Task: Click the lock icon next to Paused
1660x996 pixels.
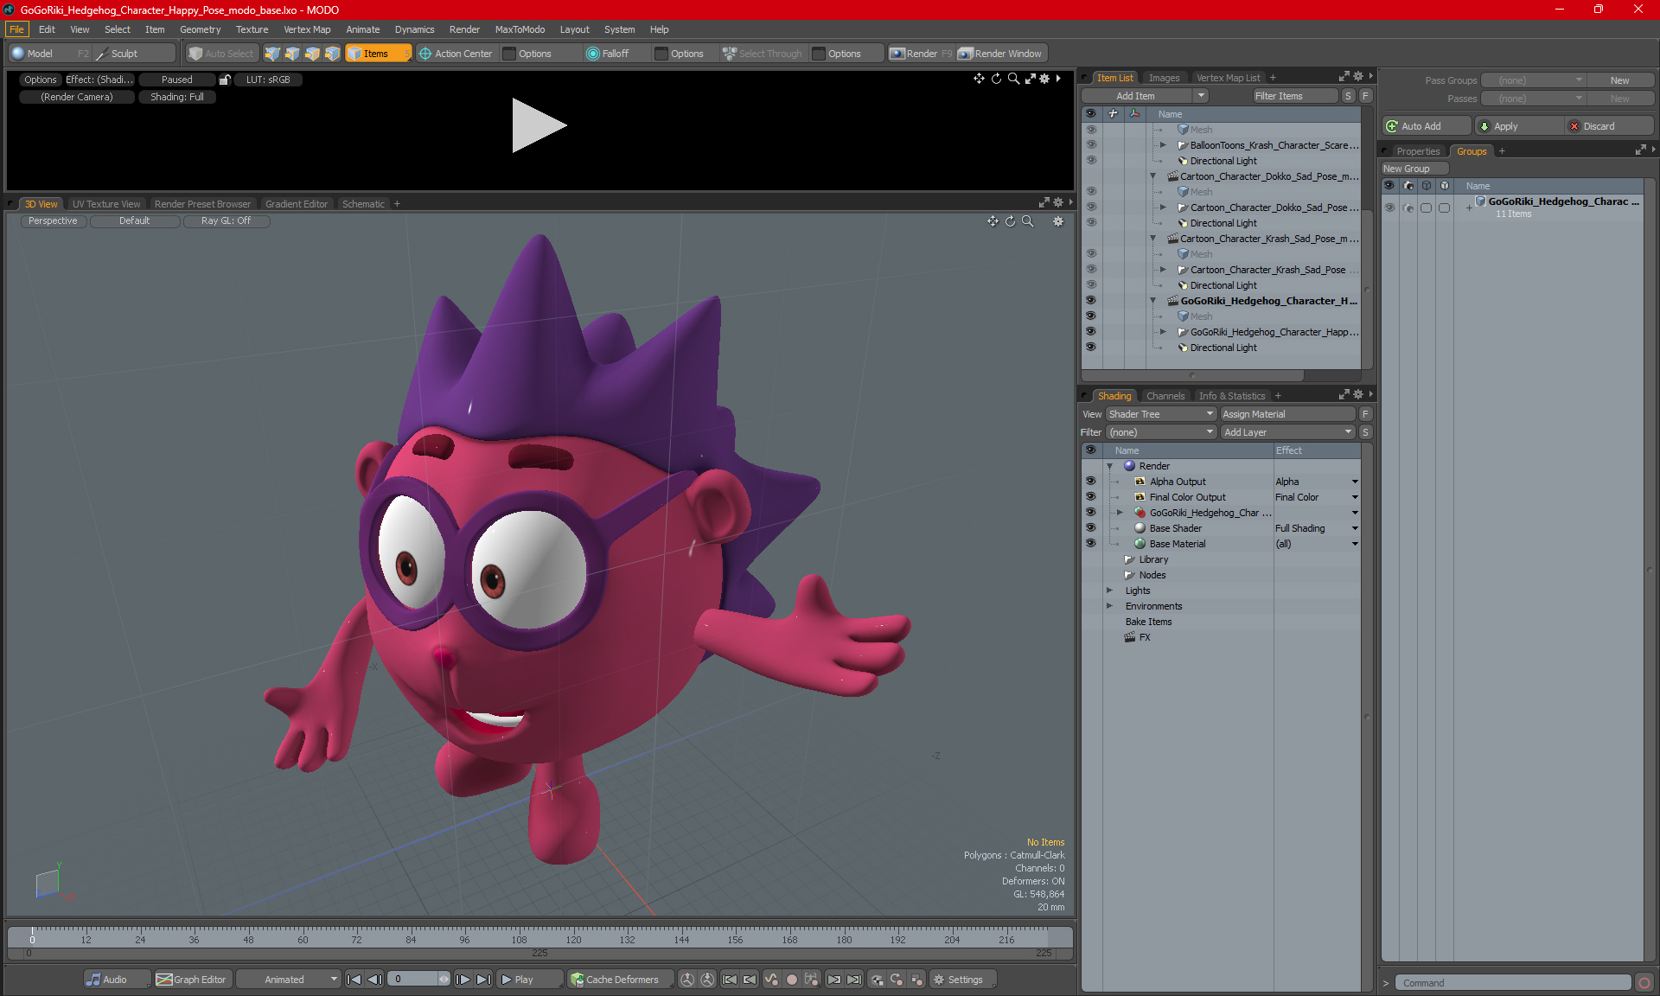Action: tap(225, 80)
